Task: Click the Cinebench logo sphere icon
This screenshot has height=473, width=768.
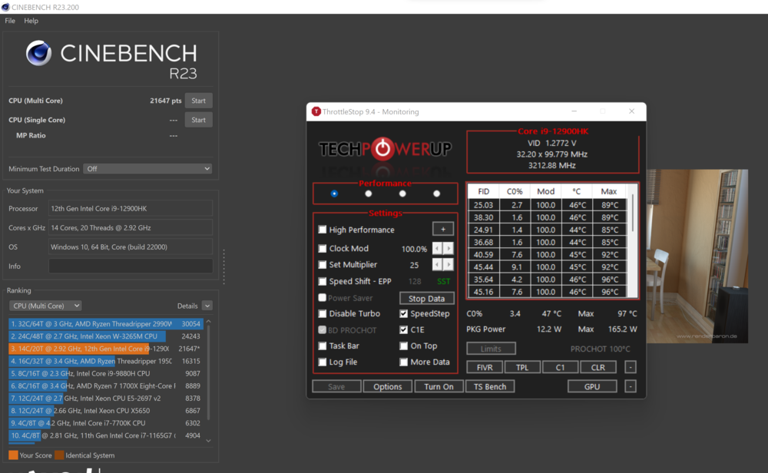Action: (x=39, y=54)
